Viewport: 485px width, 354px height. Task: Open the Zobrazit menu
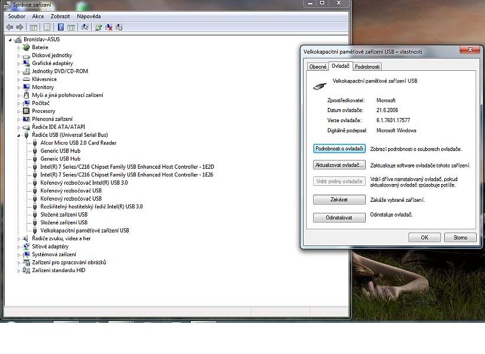click(x=60, y=17)
